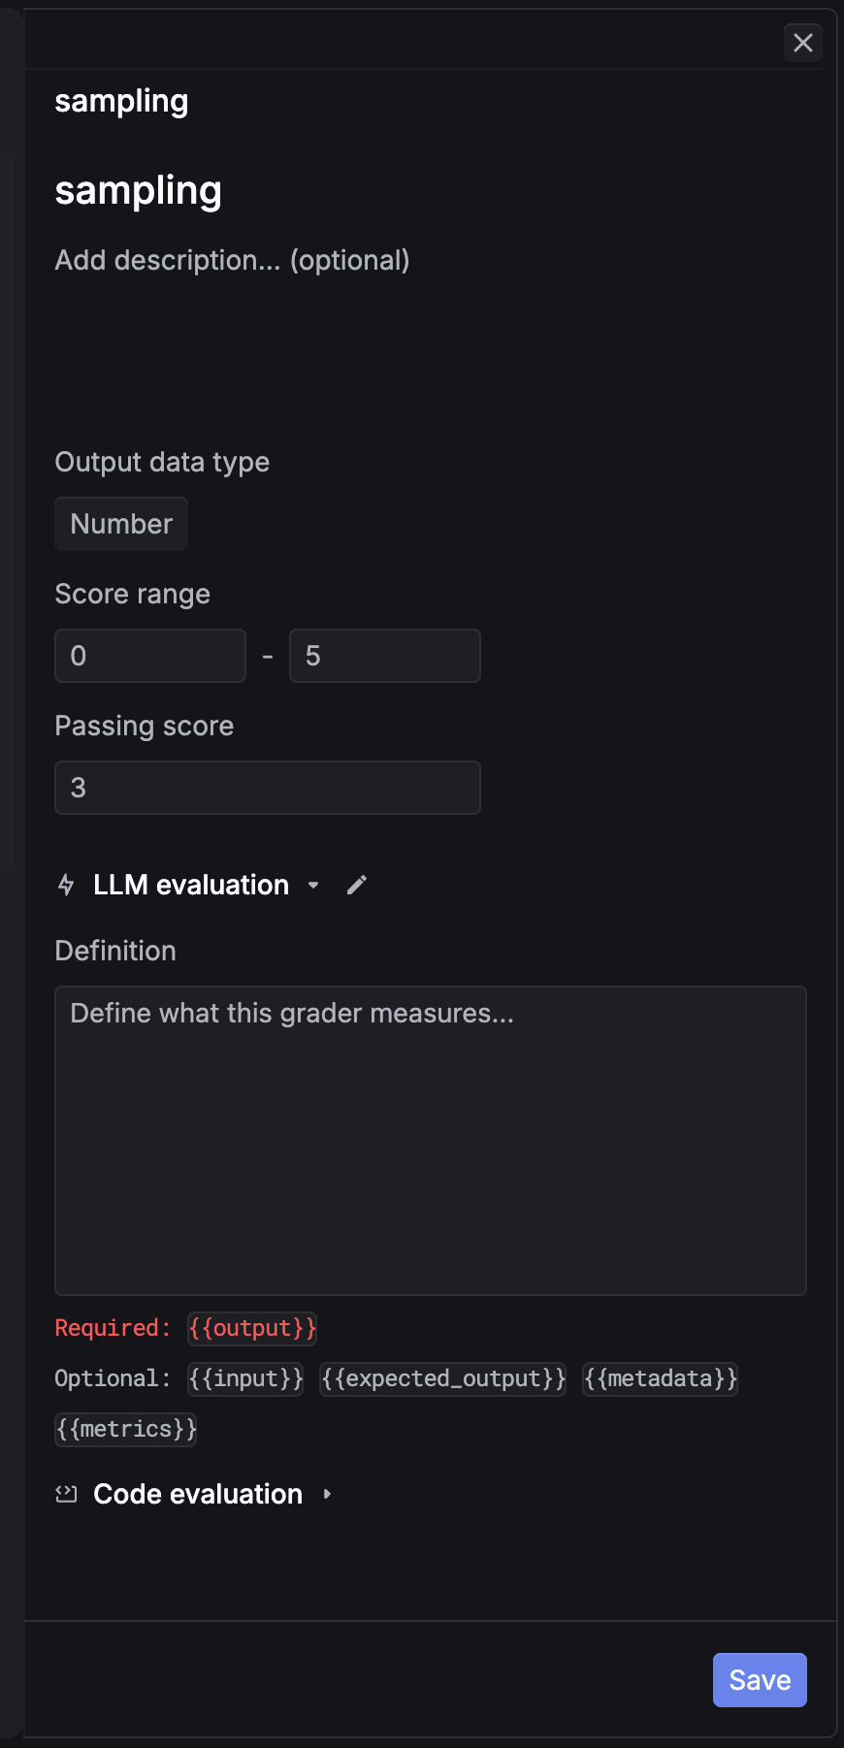Focus the Passing score input
The height and width of the screenshot is (1748, 844).
click(267, 788)
